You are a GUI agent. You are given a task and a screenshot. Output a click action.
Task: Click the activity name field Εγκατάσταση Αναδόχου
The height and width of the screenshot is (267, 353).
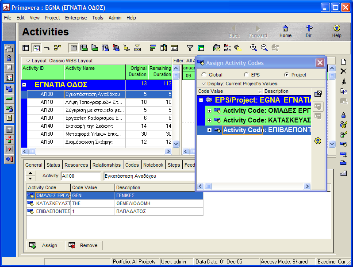coord(149,176)
